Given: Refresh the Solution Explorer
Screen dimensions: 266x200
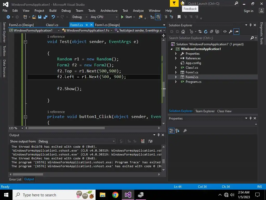Looking at the screenshot, I should [x=206, y=32].
